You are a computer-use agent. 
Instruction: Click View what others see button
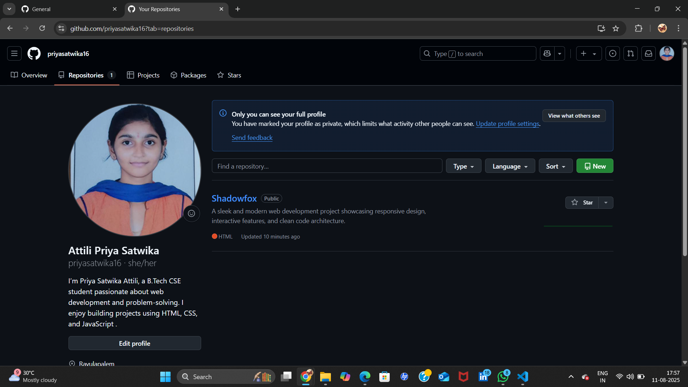pyautogui.click(x=574, y=115)
